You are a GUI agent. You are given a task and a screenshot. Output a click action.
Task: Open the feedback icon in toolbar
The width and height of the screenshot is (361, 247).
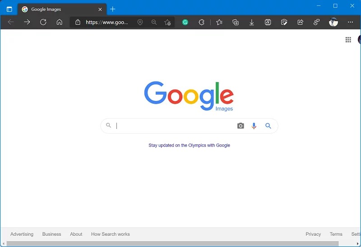[317, 22]
